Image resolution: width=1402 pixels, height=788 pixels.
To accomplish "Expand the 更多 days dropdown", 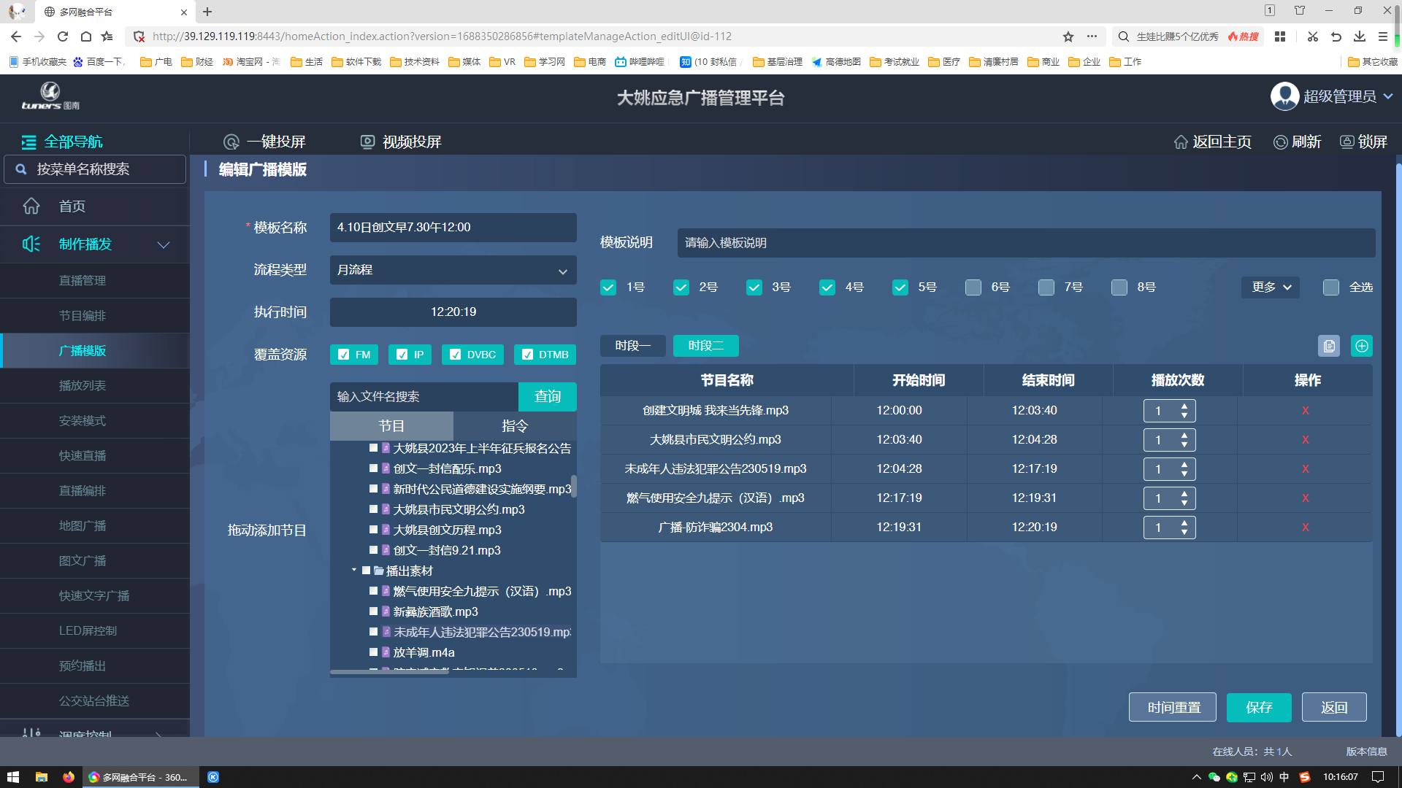I will point(1271,287).
